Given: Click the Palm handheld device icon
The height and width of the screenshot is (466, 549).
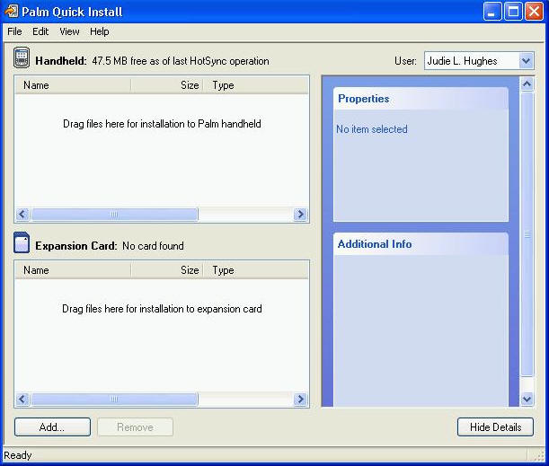Looking at the screenshot, I should [x=22, y=60].
